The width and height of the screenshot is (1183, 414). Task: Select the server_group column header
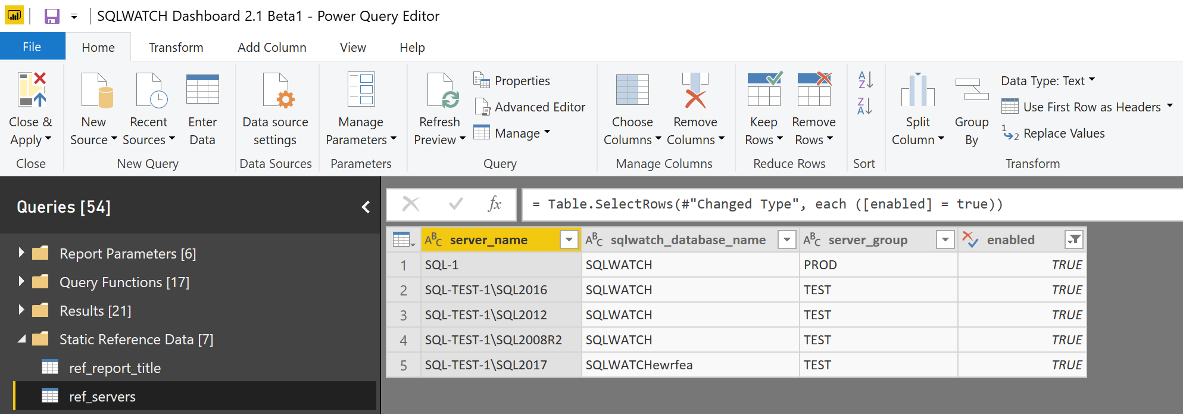868,239
